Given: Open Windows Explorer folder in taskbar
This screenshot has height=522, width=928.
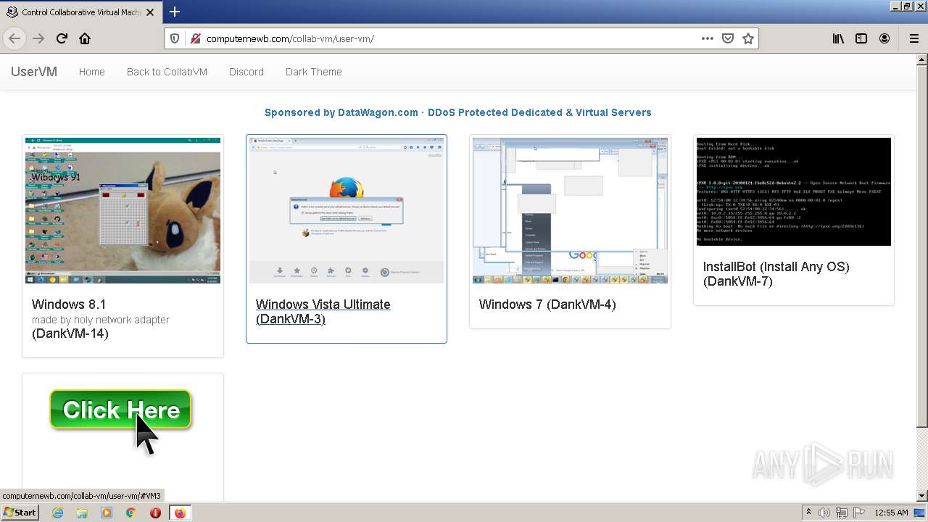Looking at the screenshot, I should click(x=82, y=513).
